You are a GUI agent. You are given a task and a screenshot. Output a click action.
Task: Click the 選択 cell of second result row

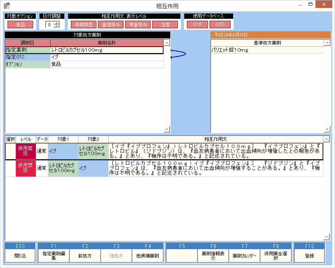coord(11,168)
